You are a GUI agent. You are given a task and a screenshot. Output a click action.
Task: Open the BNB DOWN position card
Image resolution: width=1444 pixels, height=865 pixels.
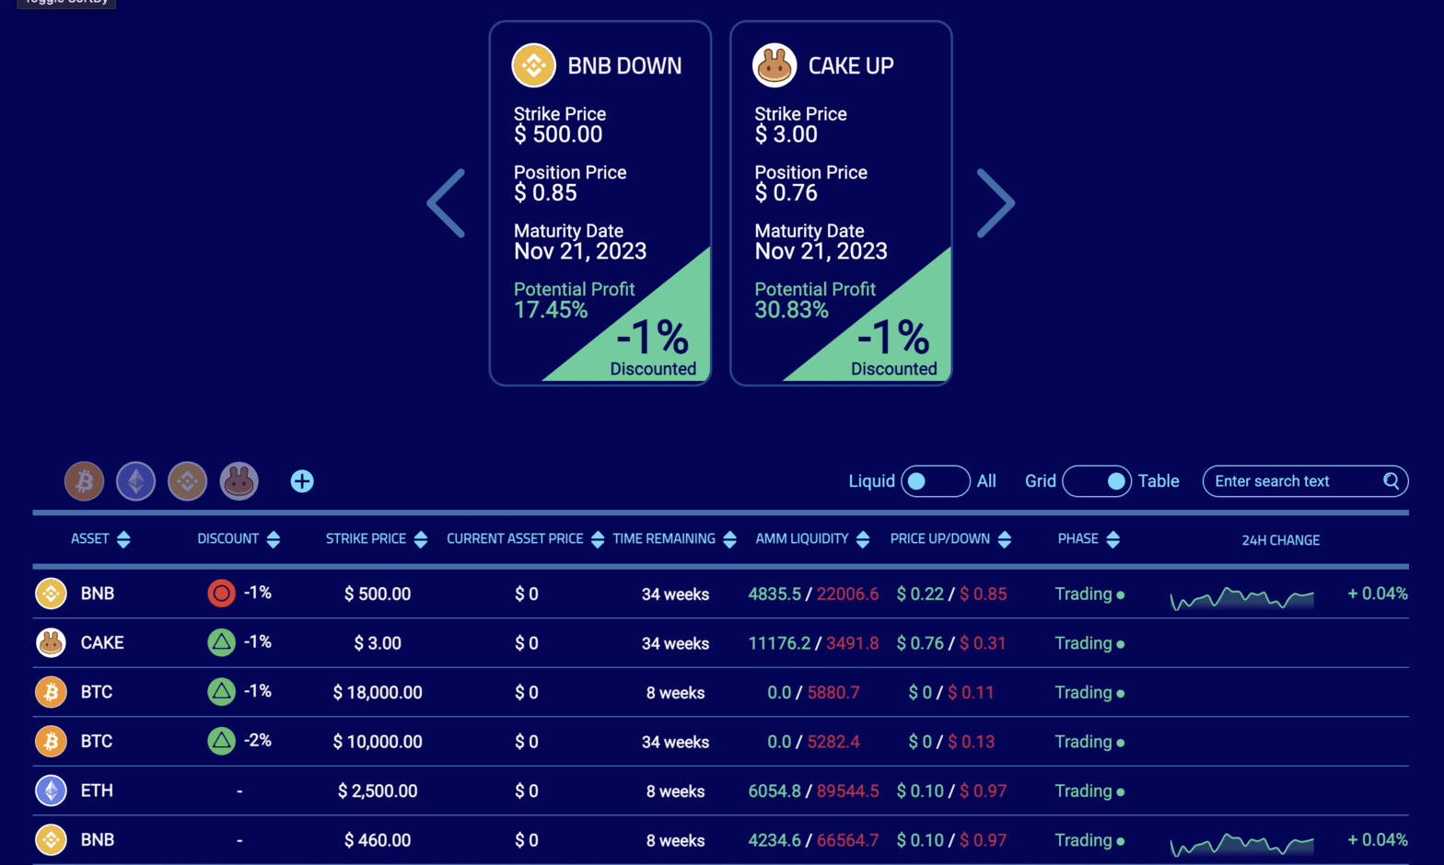[600, 203]
